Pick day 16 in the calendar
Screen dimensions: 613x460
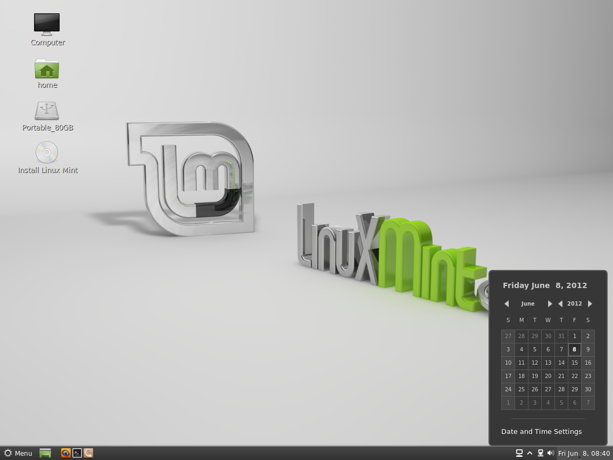coord(588,363)
